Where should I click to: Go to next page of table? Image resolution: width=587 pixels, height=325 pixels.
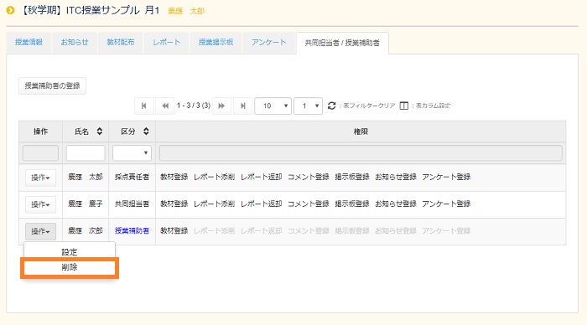coord(221,106)
